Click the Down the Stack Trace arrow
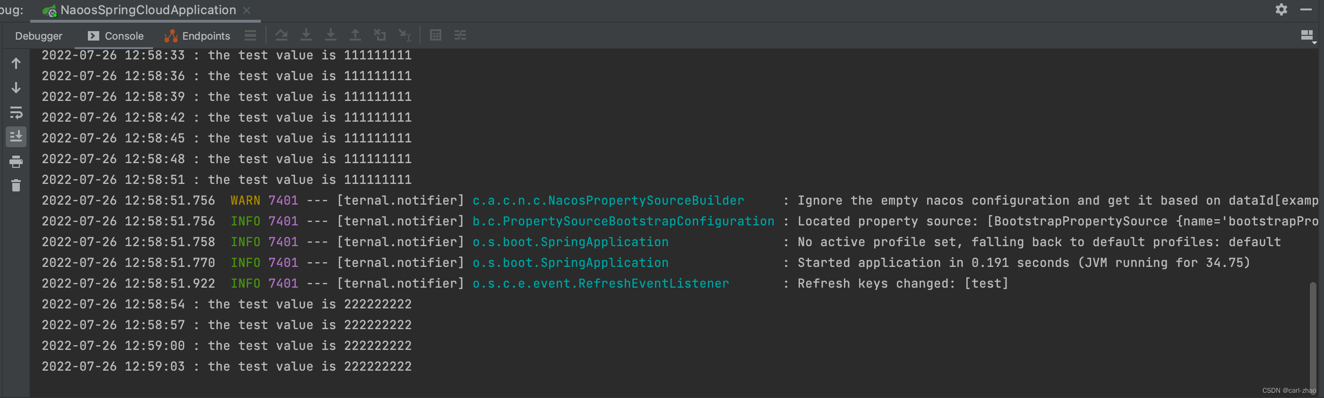 click(x=16, y=88)
